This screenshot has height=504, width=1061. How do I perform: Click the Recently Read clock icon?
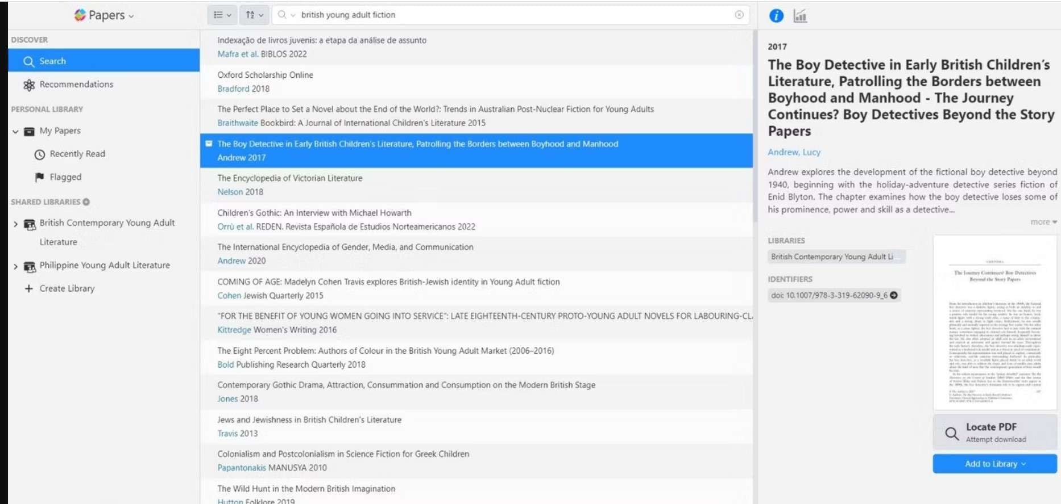(x=39, y=154)
